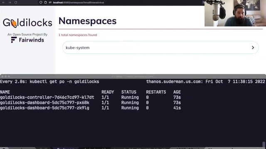Click the NAME column header in the terminal
Screen dimensions: 266x149
(x=5, y=92)
